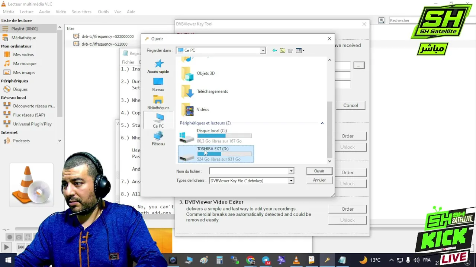
Task: Open Telegram from the taskbar
Action: pyautogui.click(x=266, y=260)
